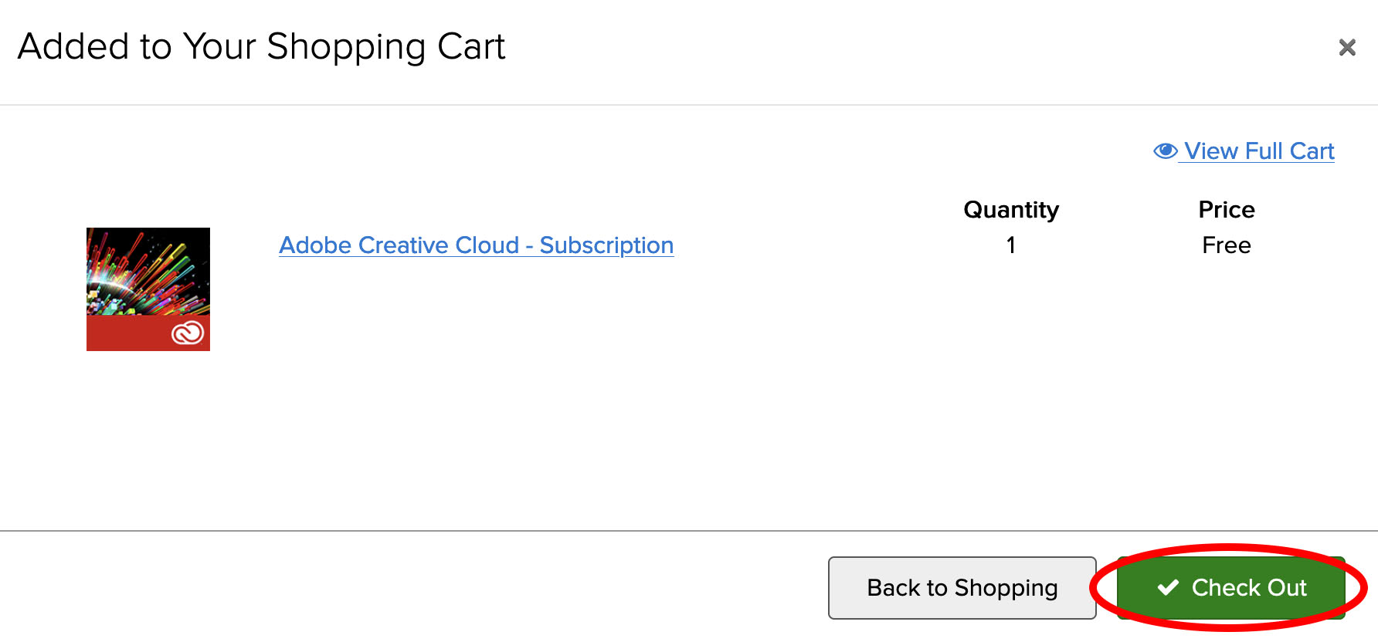The image size is (1378, 642).
Task: Click the Added to Your Shopping Cart title
Action: pyautogui.click(x=261, y=47)
